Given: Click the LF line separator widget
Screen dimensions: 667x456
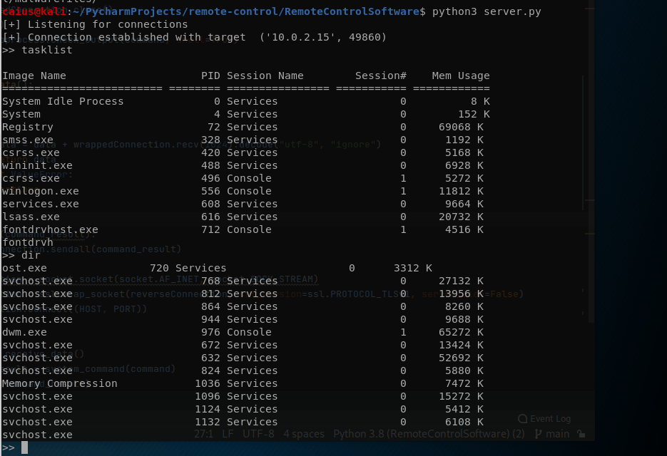Looking at the screenshot, I should pos(228,434).
